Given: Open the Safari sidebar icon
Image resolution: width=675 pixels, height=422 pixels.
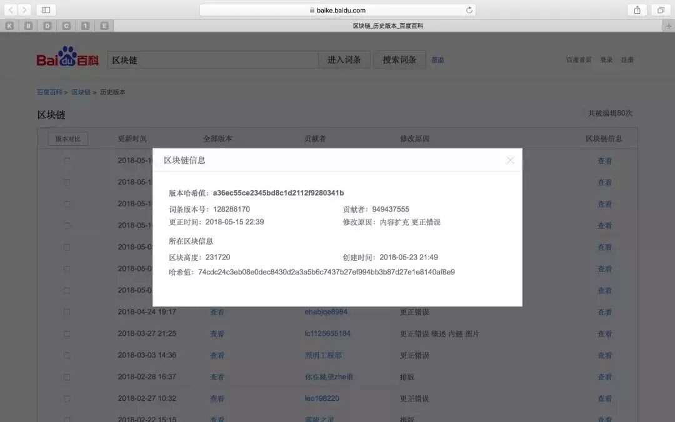Looking at the screenshot, I should [44, 10].
